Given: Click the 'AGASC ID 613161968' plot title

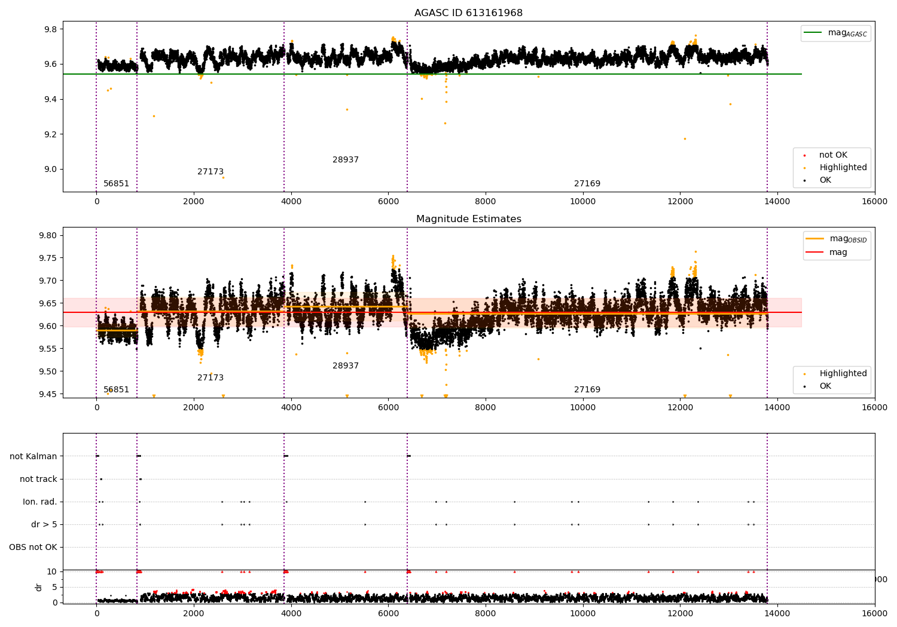Looking at the screenshot, I should coord(468,13).
